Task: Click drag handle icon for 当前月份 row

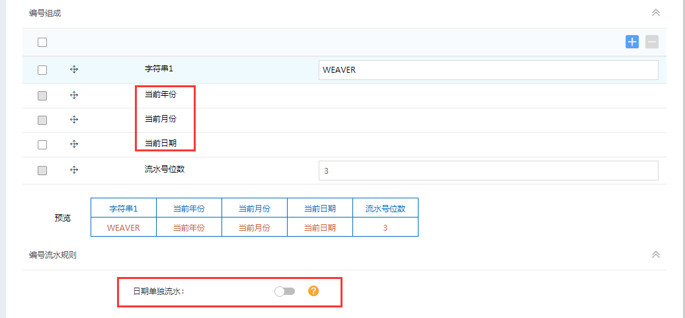Action: coord(74,120)
